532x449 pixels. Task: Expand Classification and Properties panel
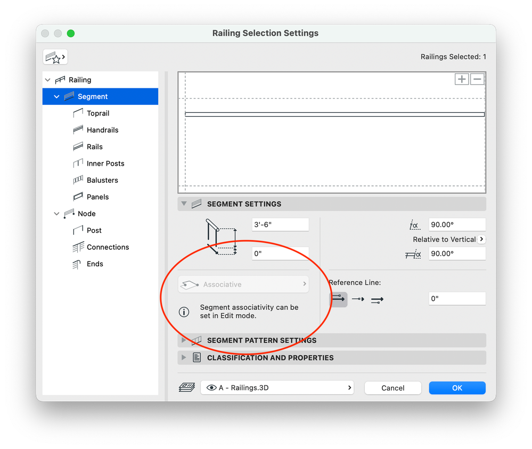click(x=184, y=358)
